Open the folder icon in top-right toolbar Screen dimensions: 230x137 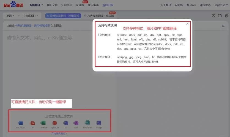coord(220,16)
